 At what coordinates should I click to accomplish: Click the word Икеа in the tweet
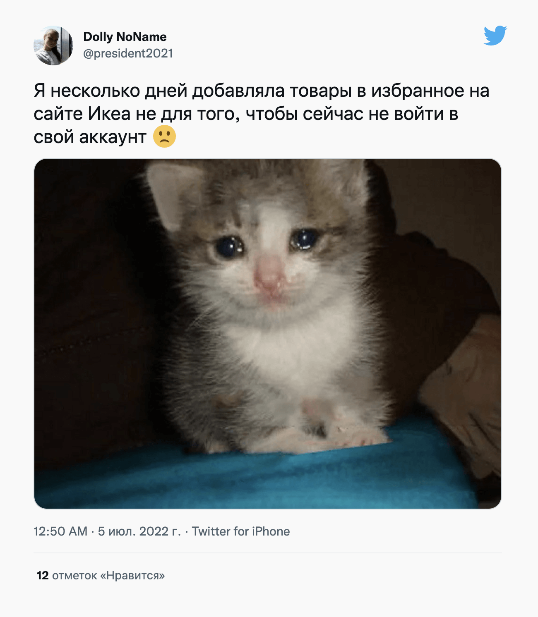point(109,114)
